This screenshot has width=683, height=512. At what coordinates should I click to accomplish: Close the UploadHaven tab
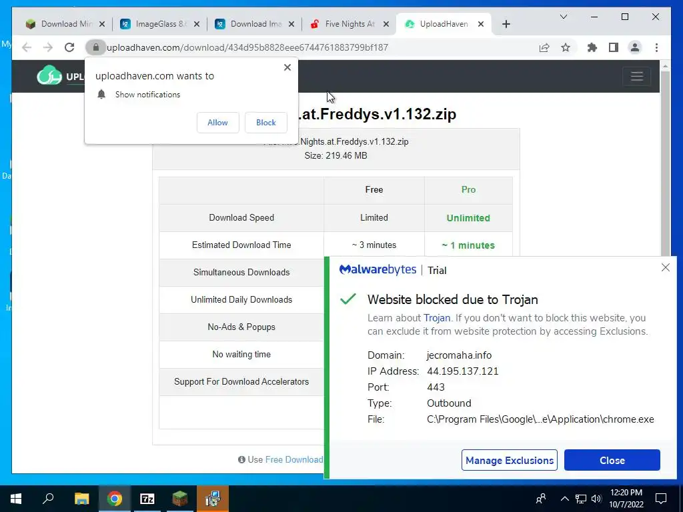481,24
